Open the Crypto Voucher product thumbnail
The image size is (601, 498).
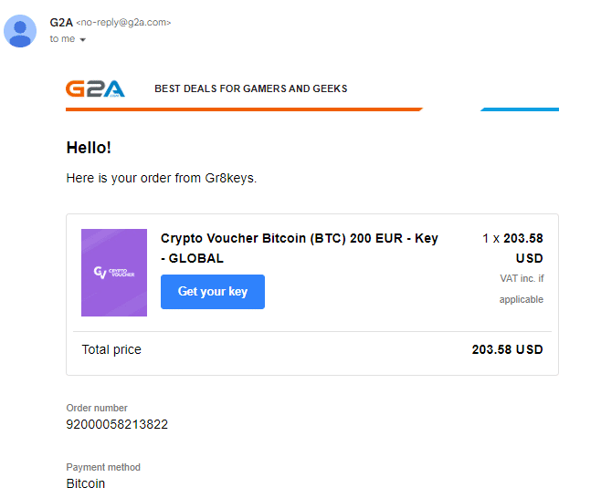coord(114,273)
